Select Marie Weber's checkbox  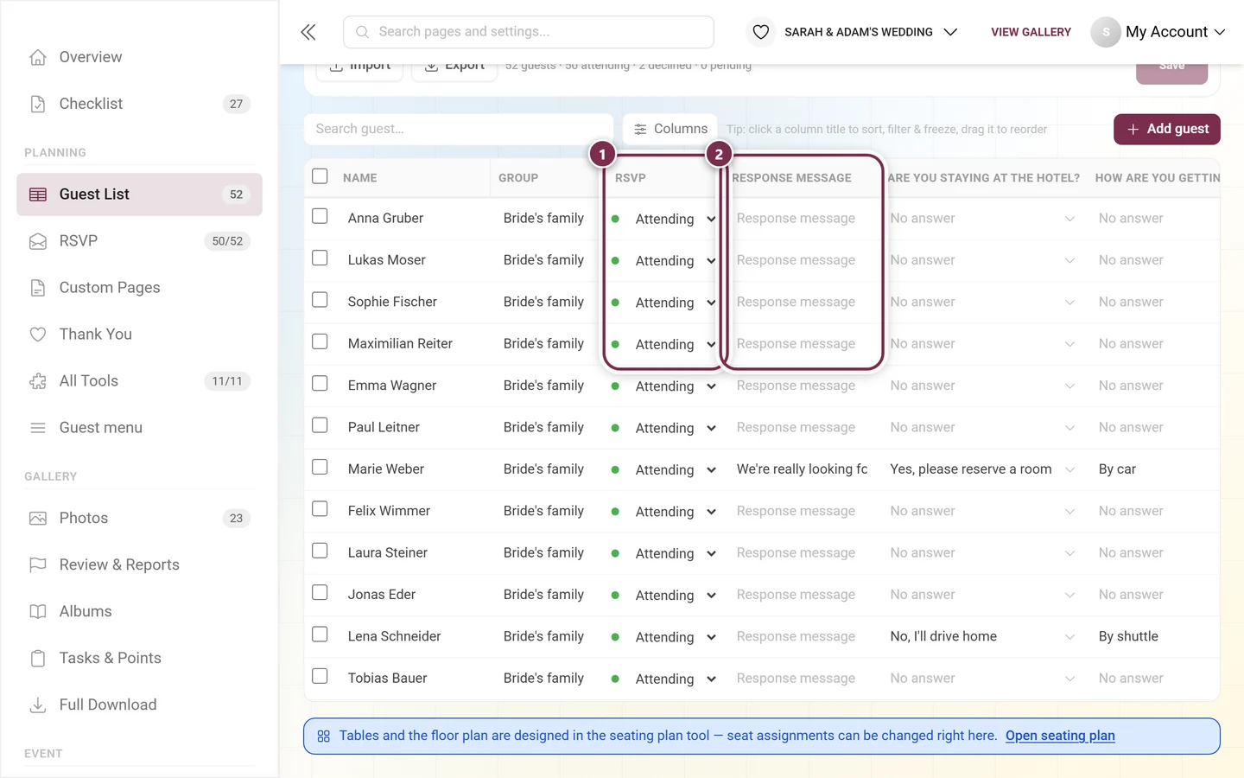(320, 467)
